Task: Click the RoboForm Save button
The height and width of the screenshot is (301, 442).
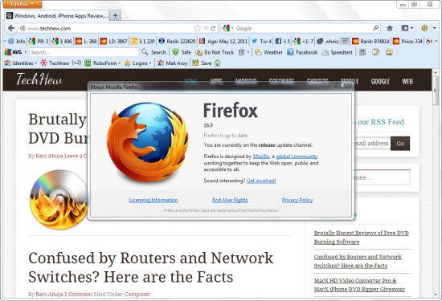Action: (x=202, y=63)
